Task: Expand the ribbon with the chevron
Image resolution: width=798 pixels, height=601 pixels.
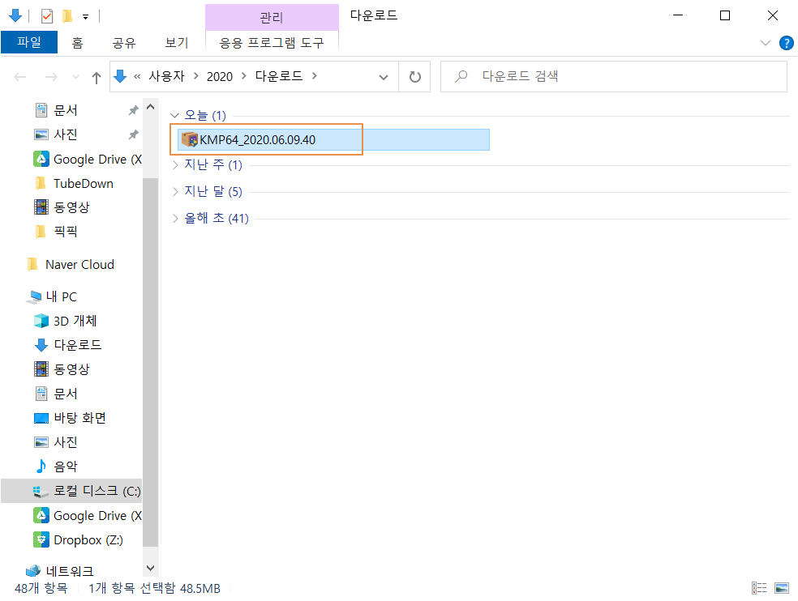Action: coord(765,43)
